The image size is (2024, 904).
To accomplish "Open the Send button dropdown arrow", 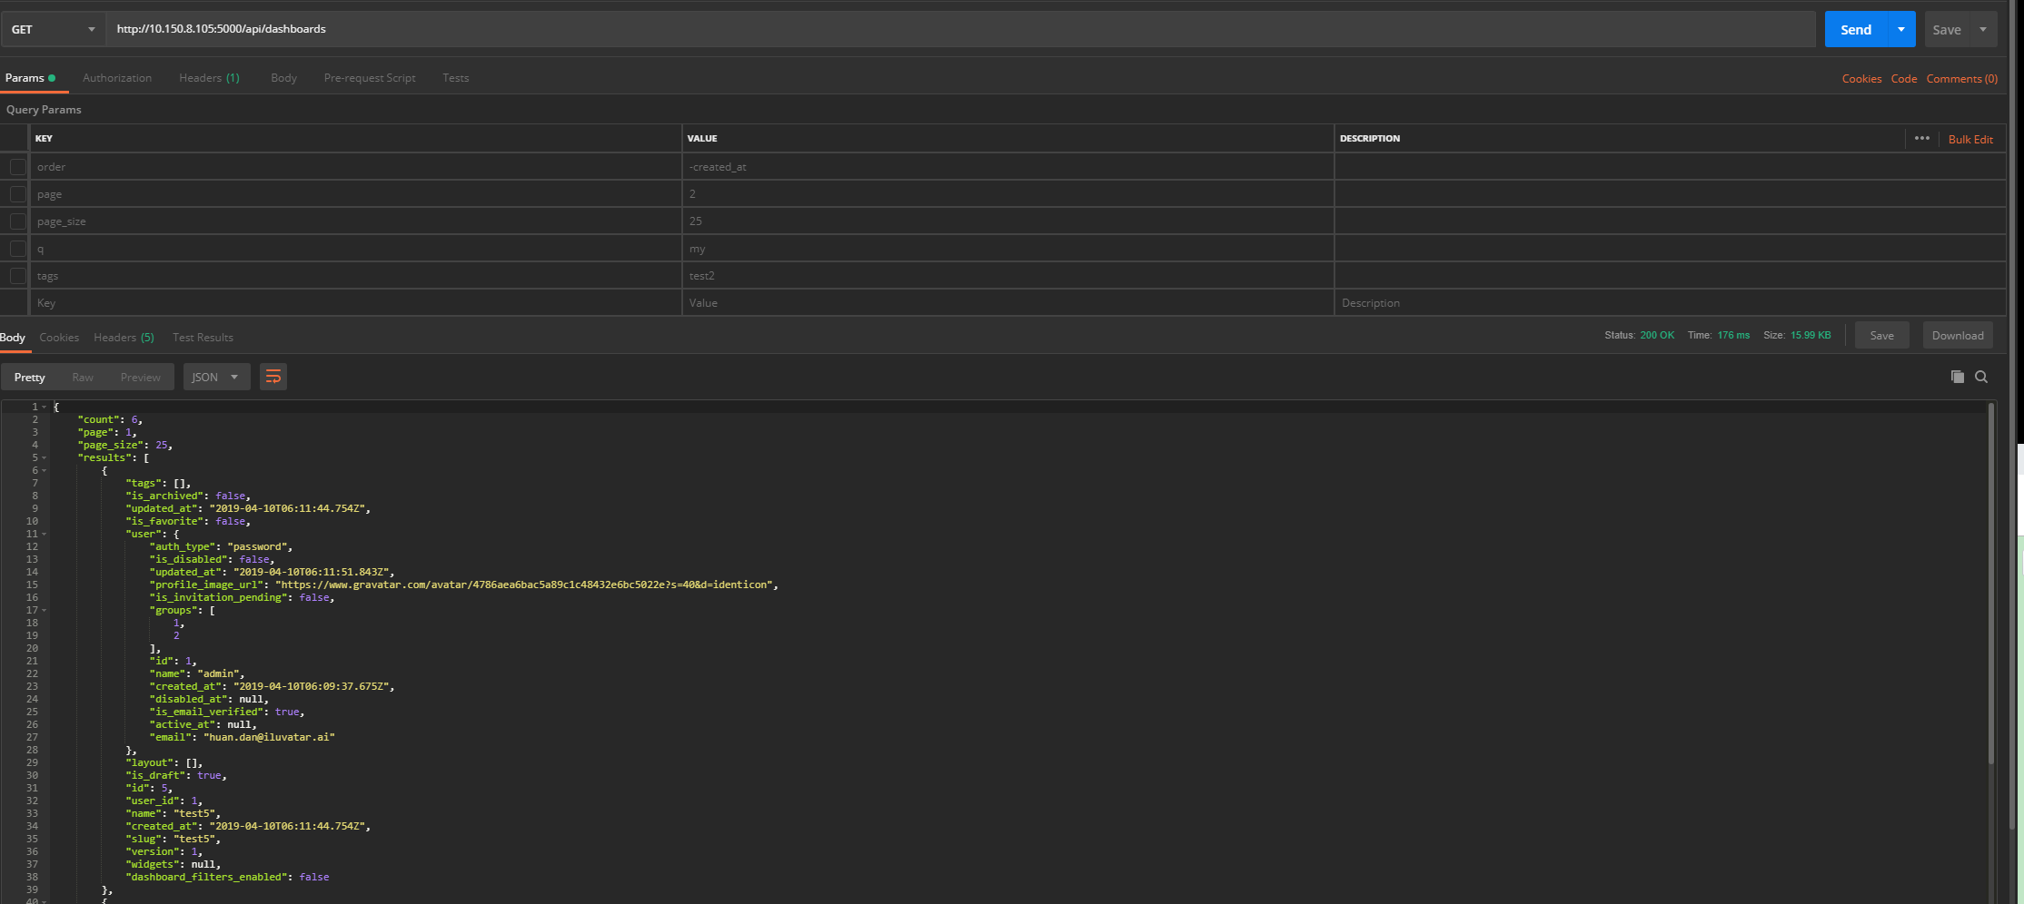I will tap(1900, 28).
